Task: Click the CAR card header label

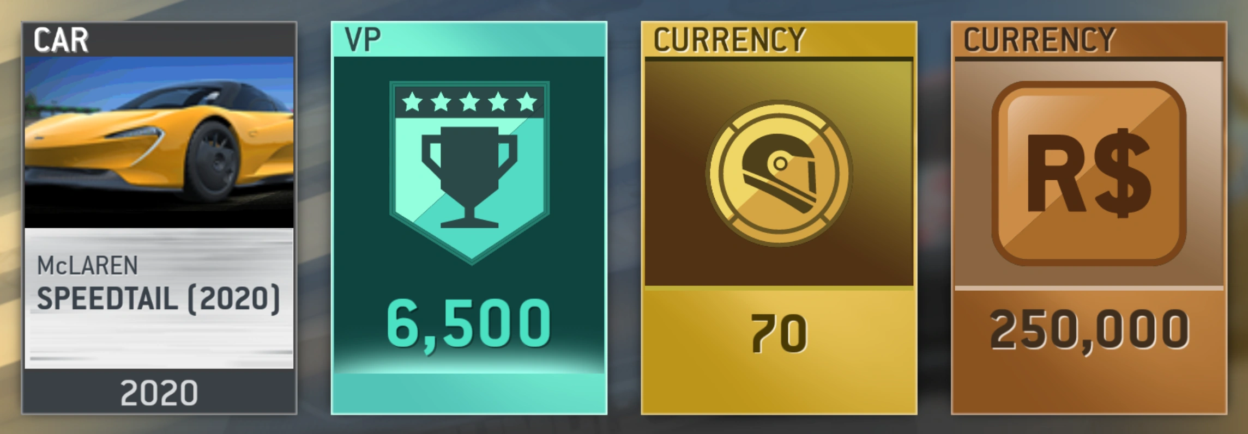Action: pos(61,40)
